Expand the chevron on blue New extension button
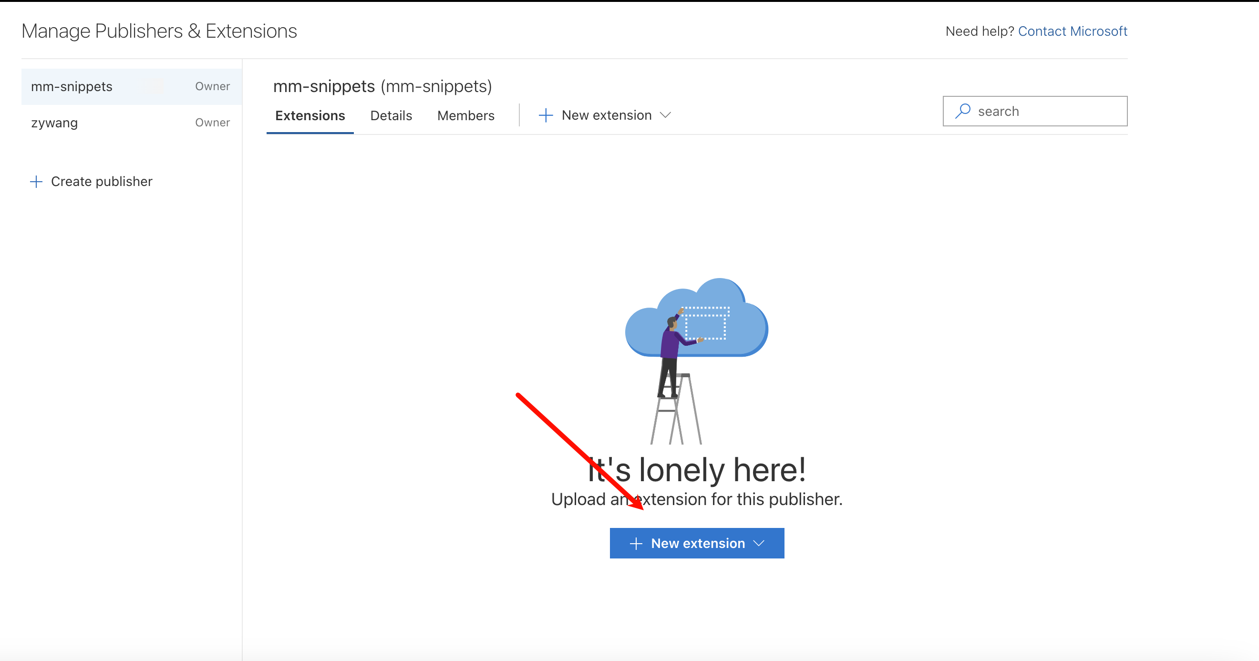Image resolution: width=1259 pixels, height=661 pixels. (x=759, y=543)
